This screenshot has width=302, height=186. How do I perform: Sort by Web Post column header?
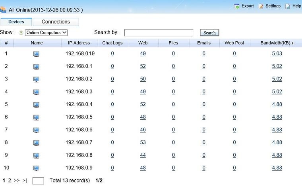point(234,43)
